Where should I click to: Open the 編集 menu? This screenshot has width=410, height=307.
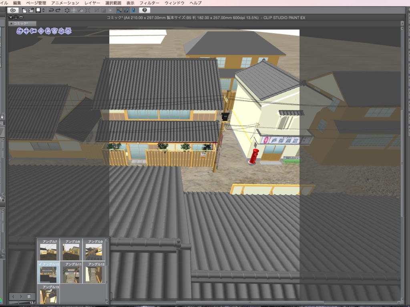tap(17, 3)
